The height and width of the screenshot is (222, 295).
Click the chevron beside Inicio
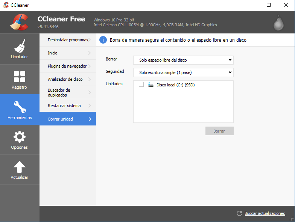coord(90,53)
